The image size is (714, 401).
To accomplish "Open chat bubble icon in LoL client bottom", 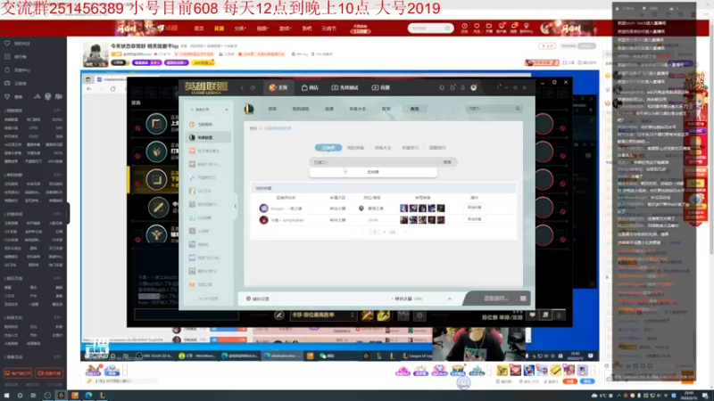I will point(532,315).
